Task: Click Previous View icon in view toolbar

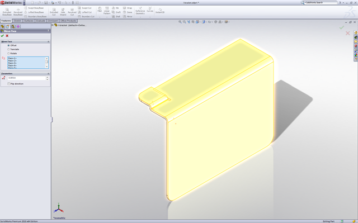Action: (x=189, y=22)
